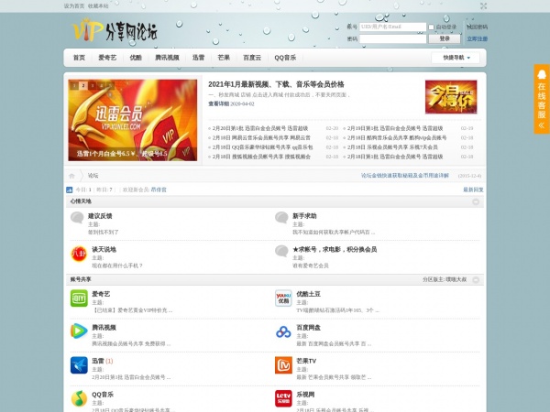Toggle the wide-screen icon at top right
This screenshot has width=550, height=412.
point(483,6)
